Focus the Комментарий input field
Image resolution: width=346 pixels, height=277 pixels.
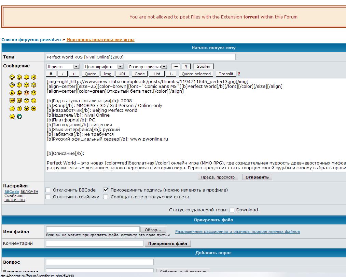[95, 243]
